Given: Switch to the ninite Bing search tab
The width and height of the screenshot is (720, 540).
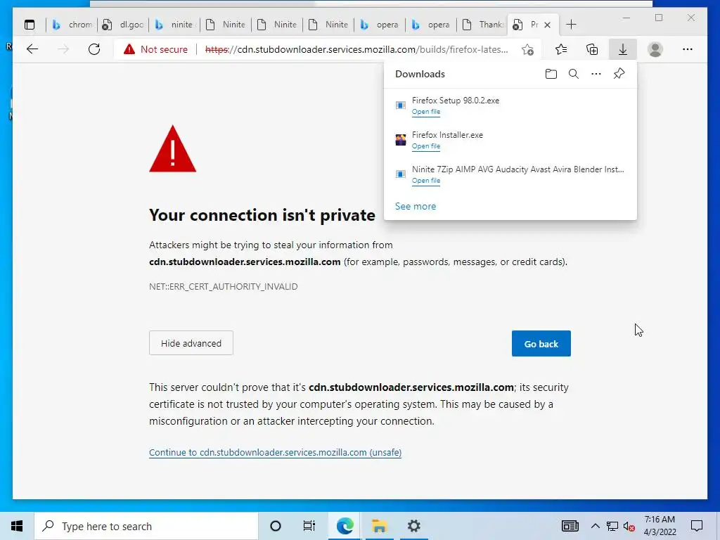Looking at the screenshot, I should tap(174, 25).
